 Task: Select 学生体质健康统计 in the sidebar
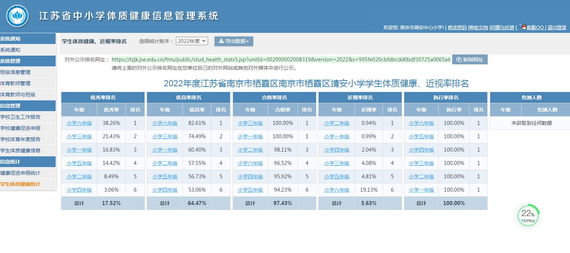[x=28, y=184]
